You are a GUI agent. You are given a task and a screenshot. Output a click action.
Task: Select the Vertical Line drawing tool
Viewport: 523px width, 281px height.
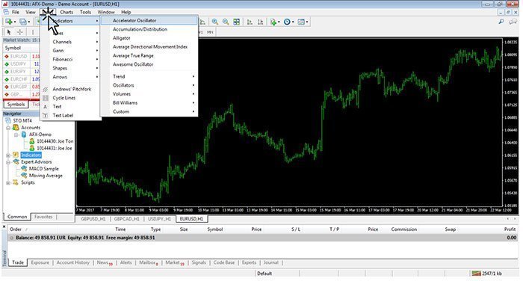click(x=33, y=32)
